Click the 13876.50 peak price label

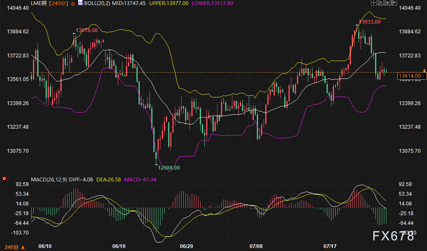coord(87,30)
